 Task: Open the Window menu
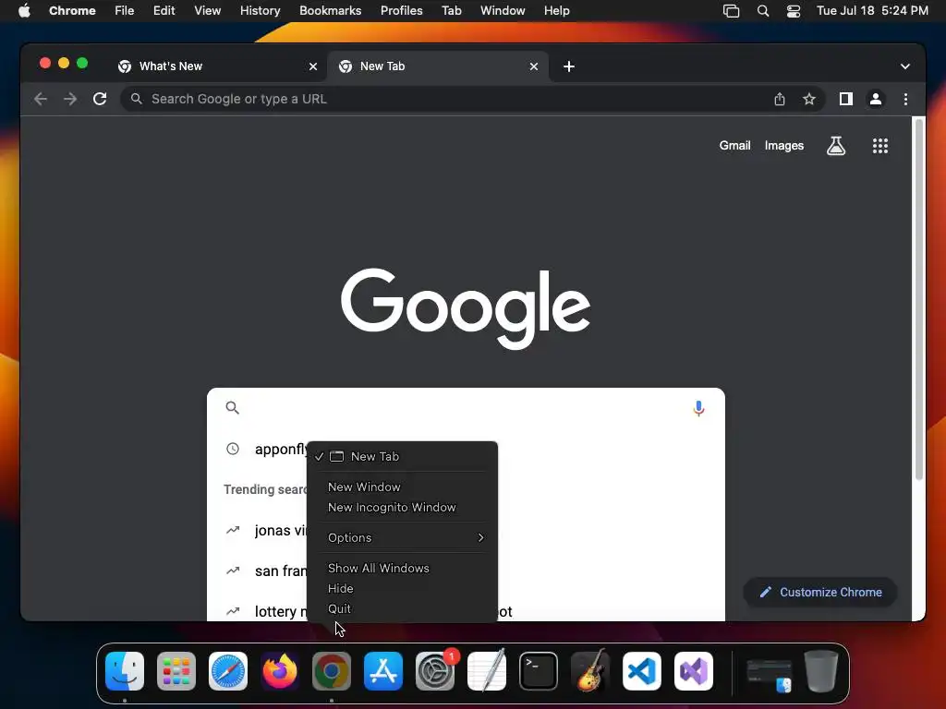(503, 11)
